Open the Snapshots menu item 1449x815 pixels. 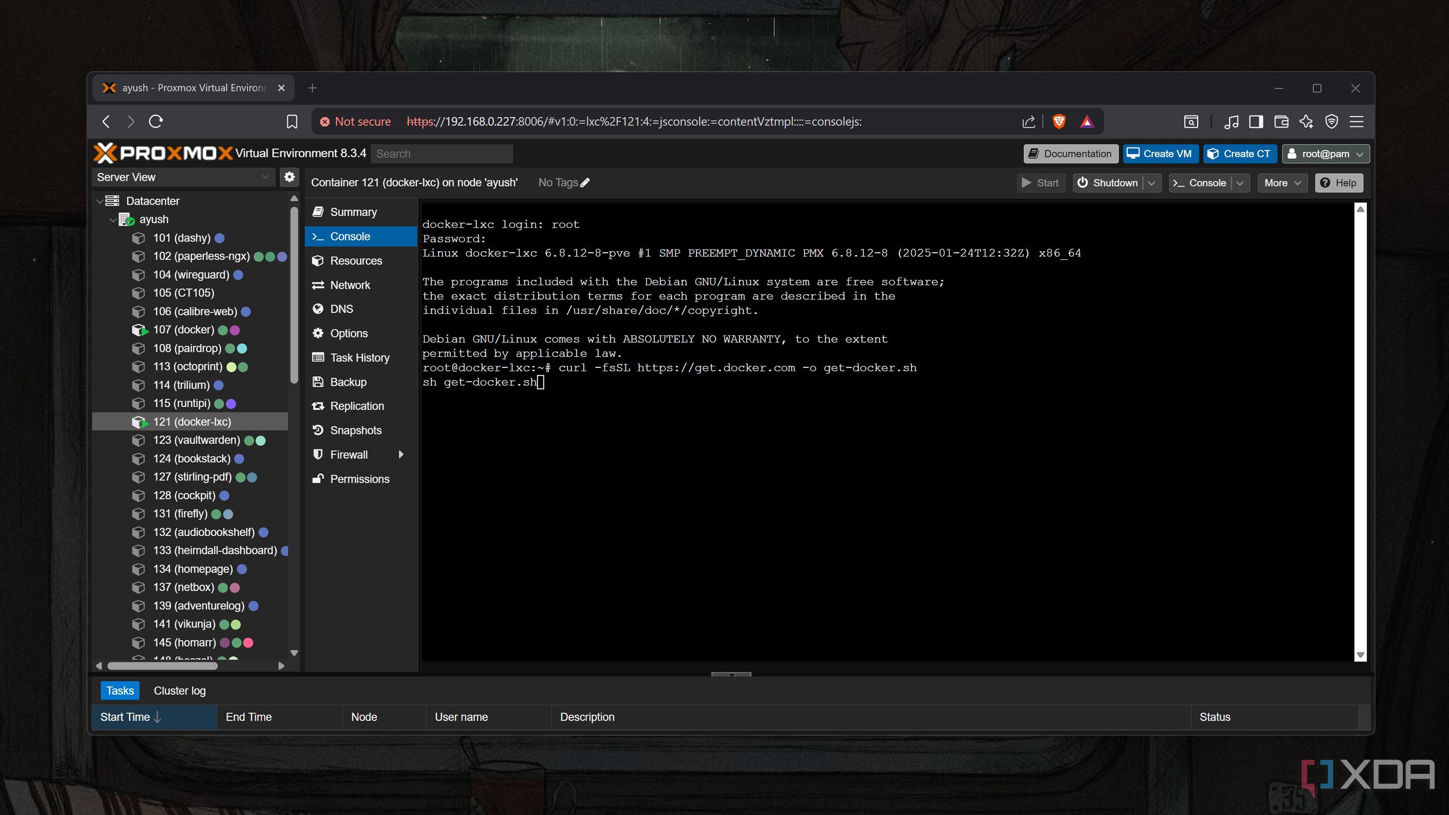(x=355, y=430)
